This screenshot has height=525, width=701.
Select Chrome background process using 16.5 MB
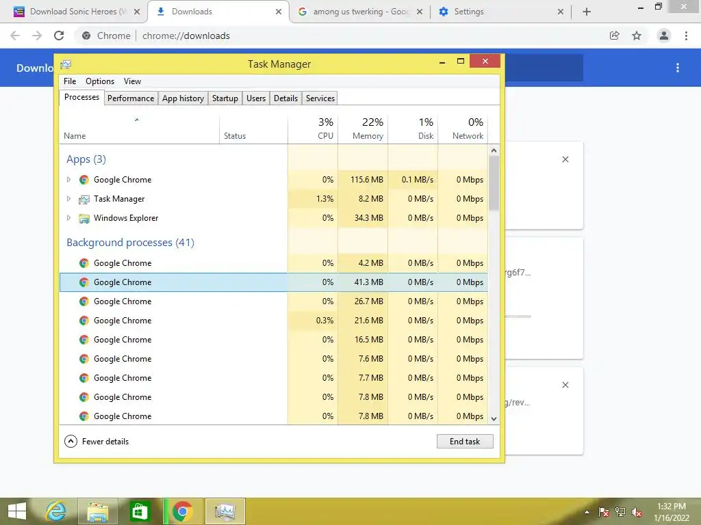click(274, 340)
